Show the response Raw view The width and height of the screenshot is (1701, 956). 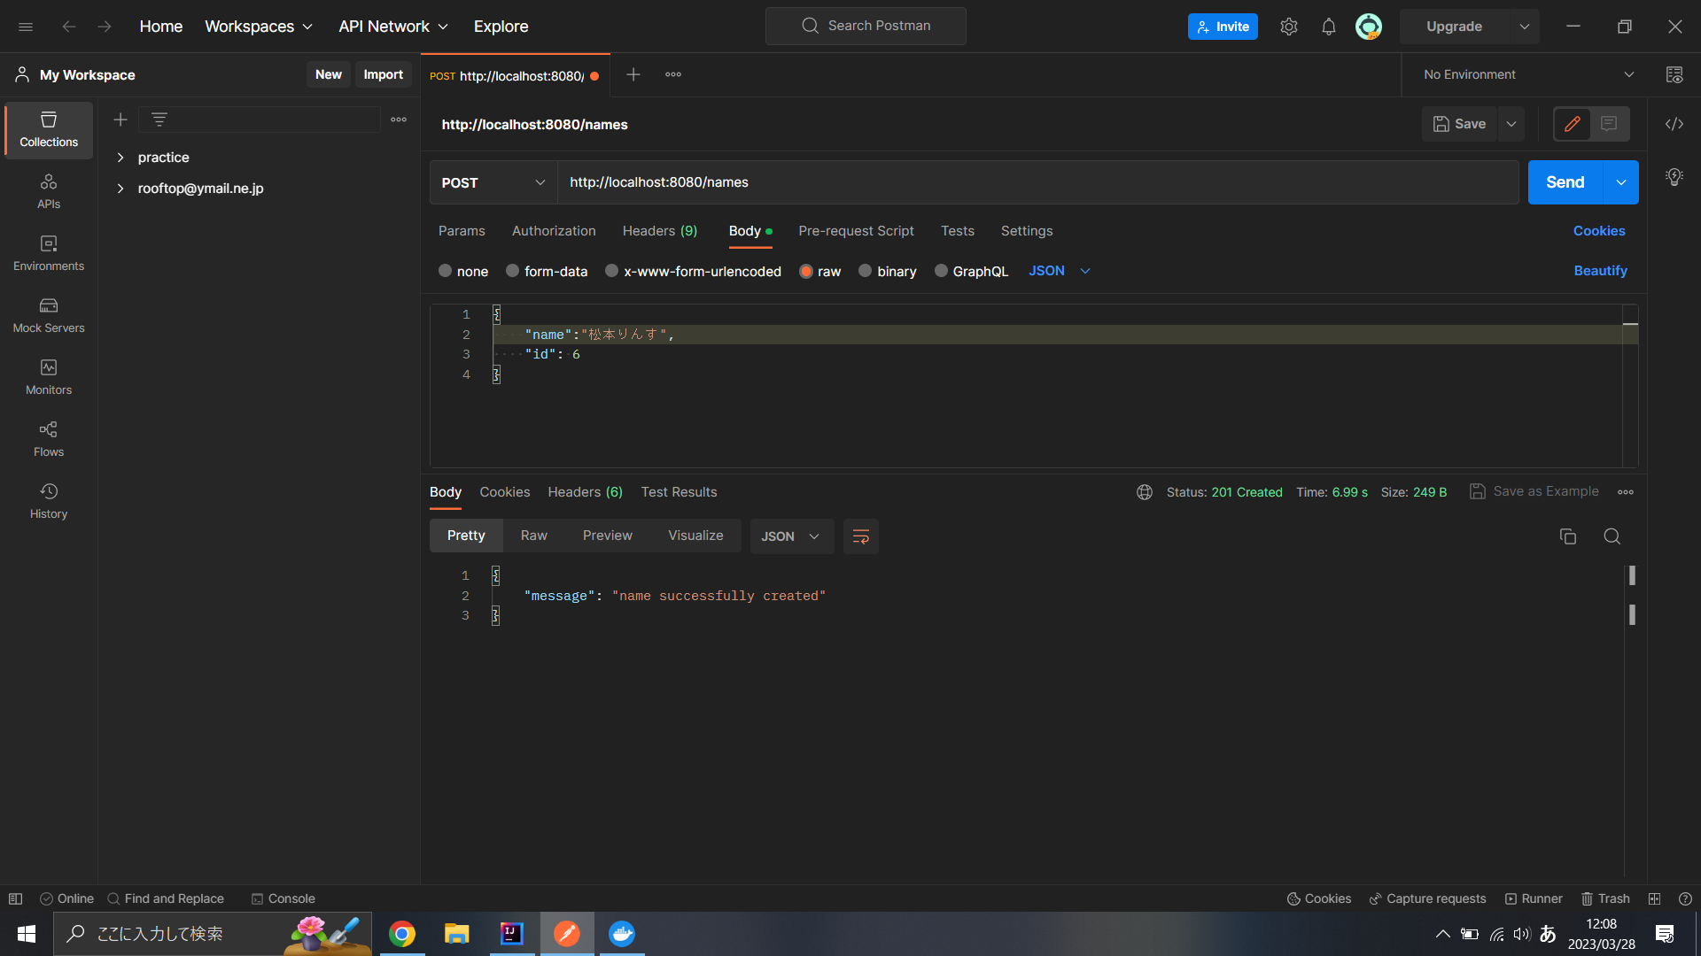(534, 536)
